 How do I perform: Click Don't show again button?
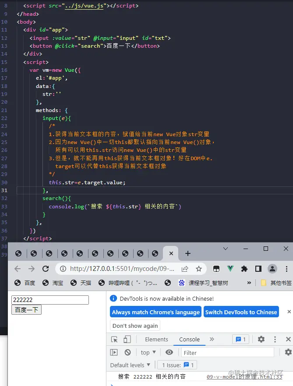(135, 326)
